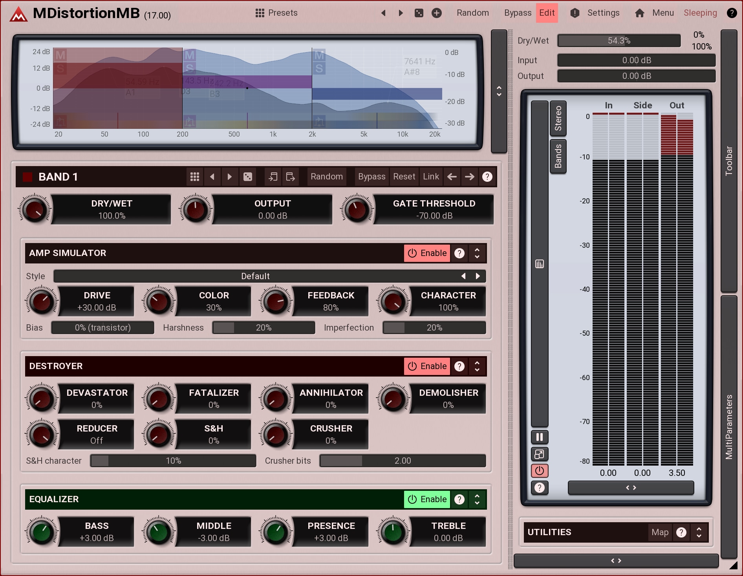Open the Presets menu
The height and width of the screenshot is (576, 743).
[x=276, y=13]
